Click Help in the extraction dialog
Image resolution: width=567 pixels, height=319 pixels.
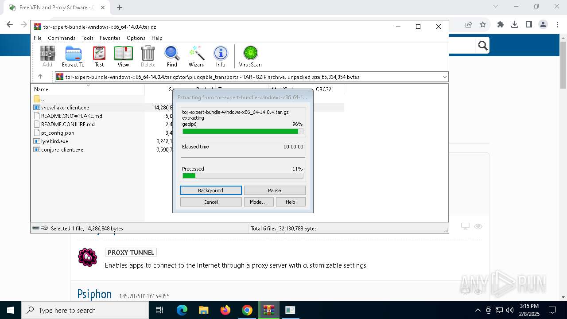click(x=291, y=202)
